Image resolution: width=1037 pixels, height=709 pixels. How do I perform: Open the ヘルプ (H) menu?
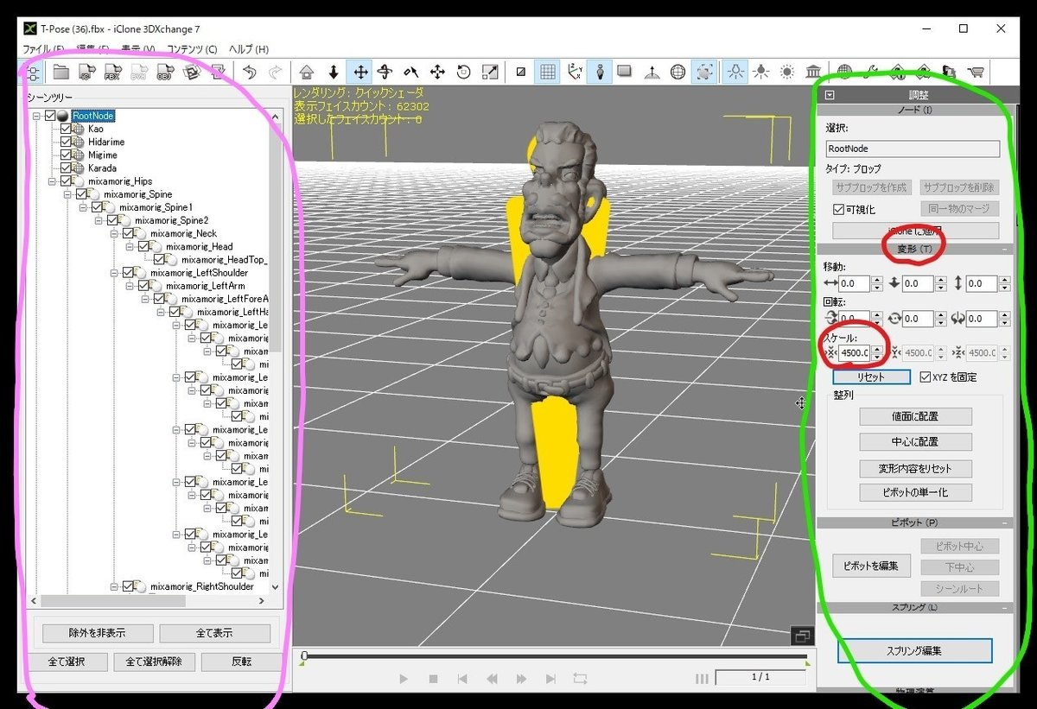coord(249,49)
